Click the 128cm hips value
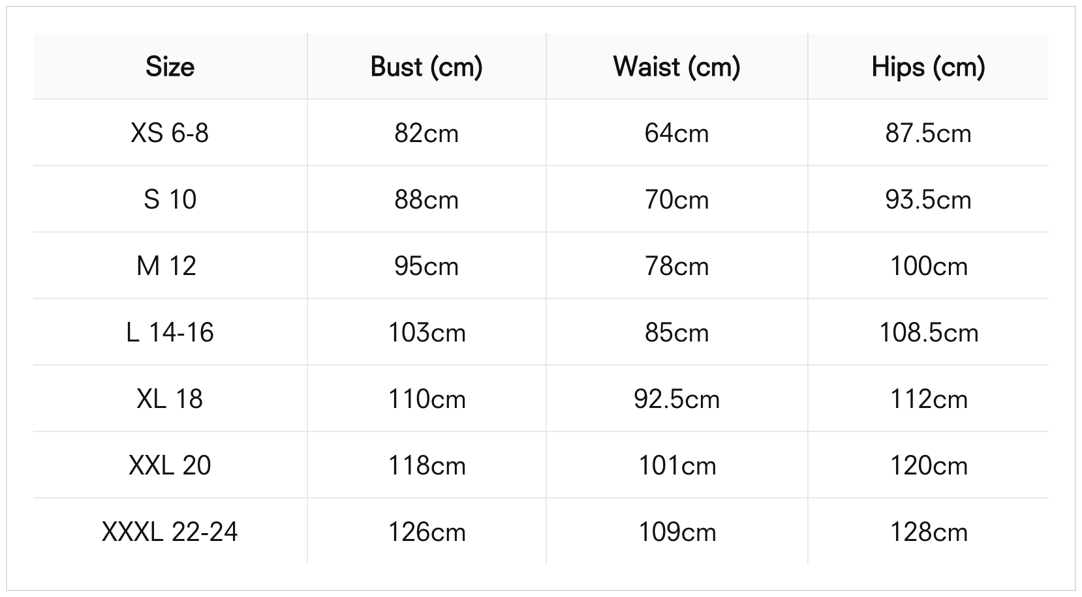Screen dimensions: 1082x597 coord(928,532)
